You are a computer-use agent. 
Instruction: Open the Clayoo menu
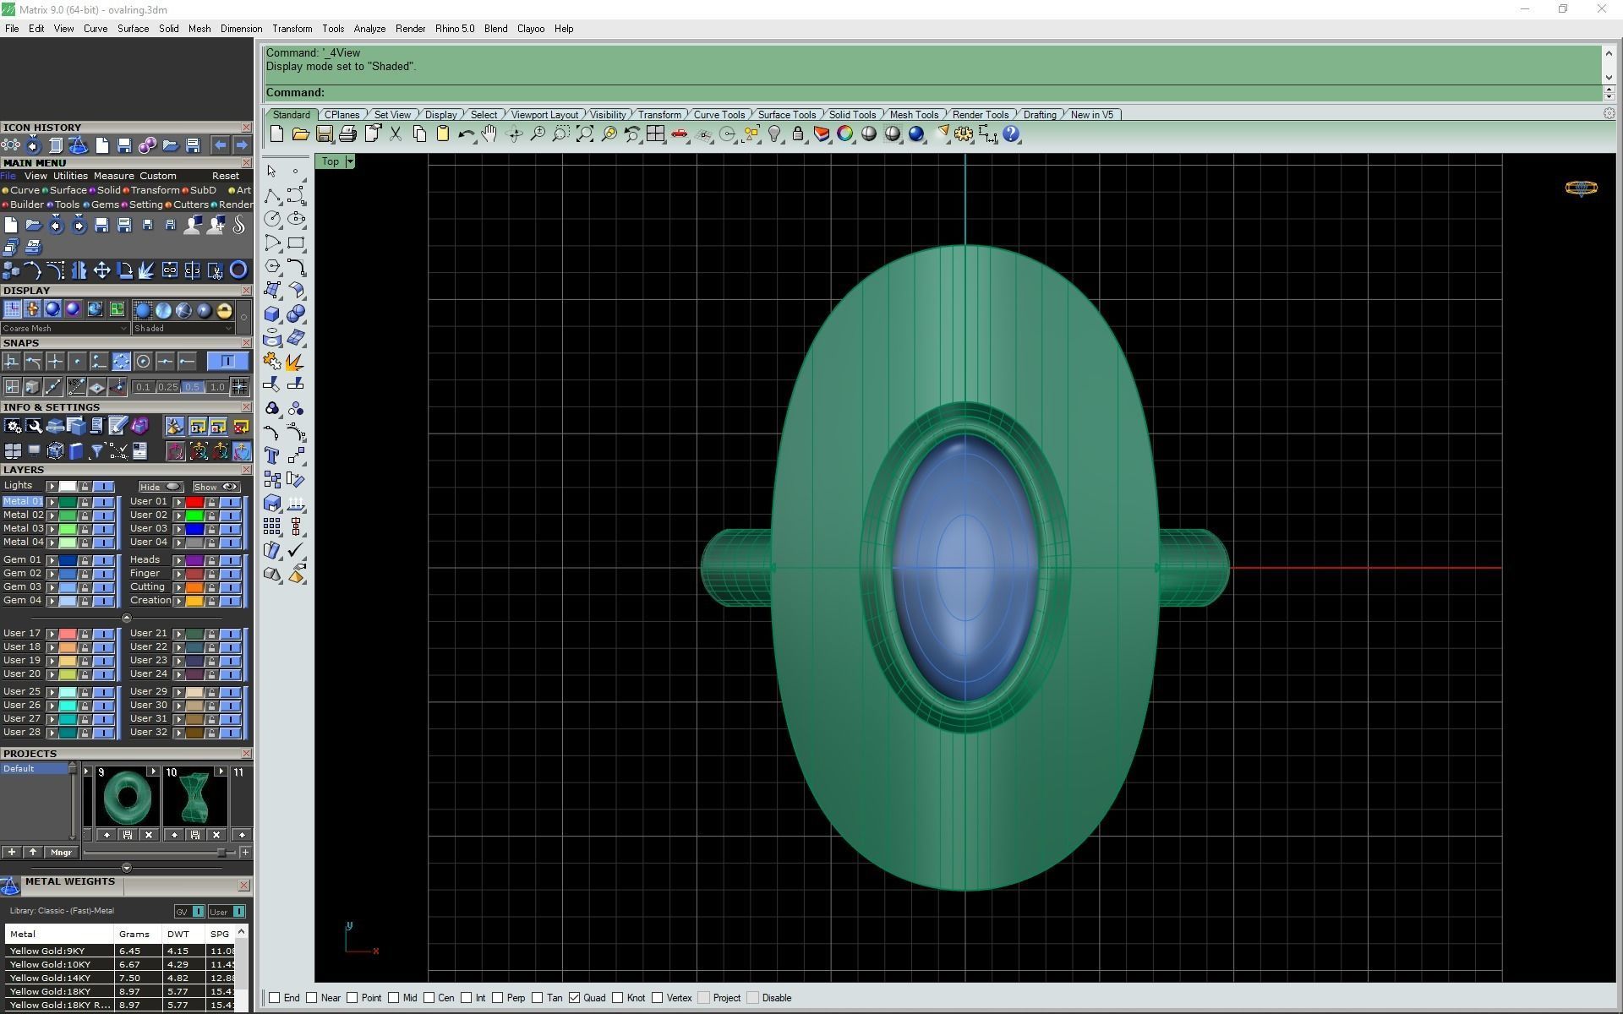pyautogui.click(x=531, y=29)
